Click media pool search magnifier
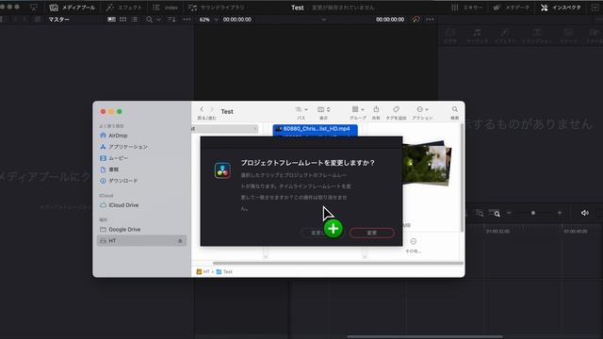 pyautogui.click(x=149, y=19)
